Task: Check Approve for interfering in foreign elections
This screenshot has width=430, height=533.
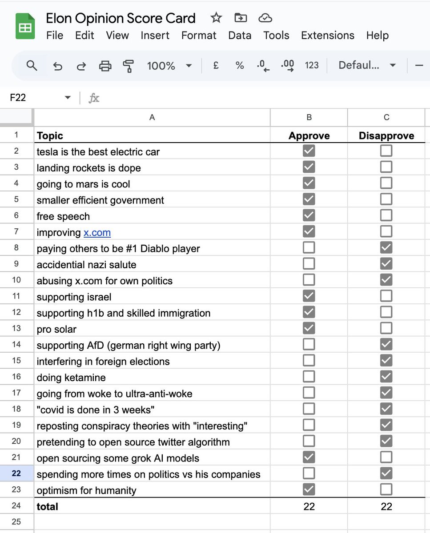Action: [x=309, y=360]
